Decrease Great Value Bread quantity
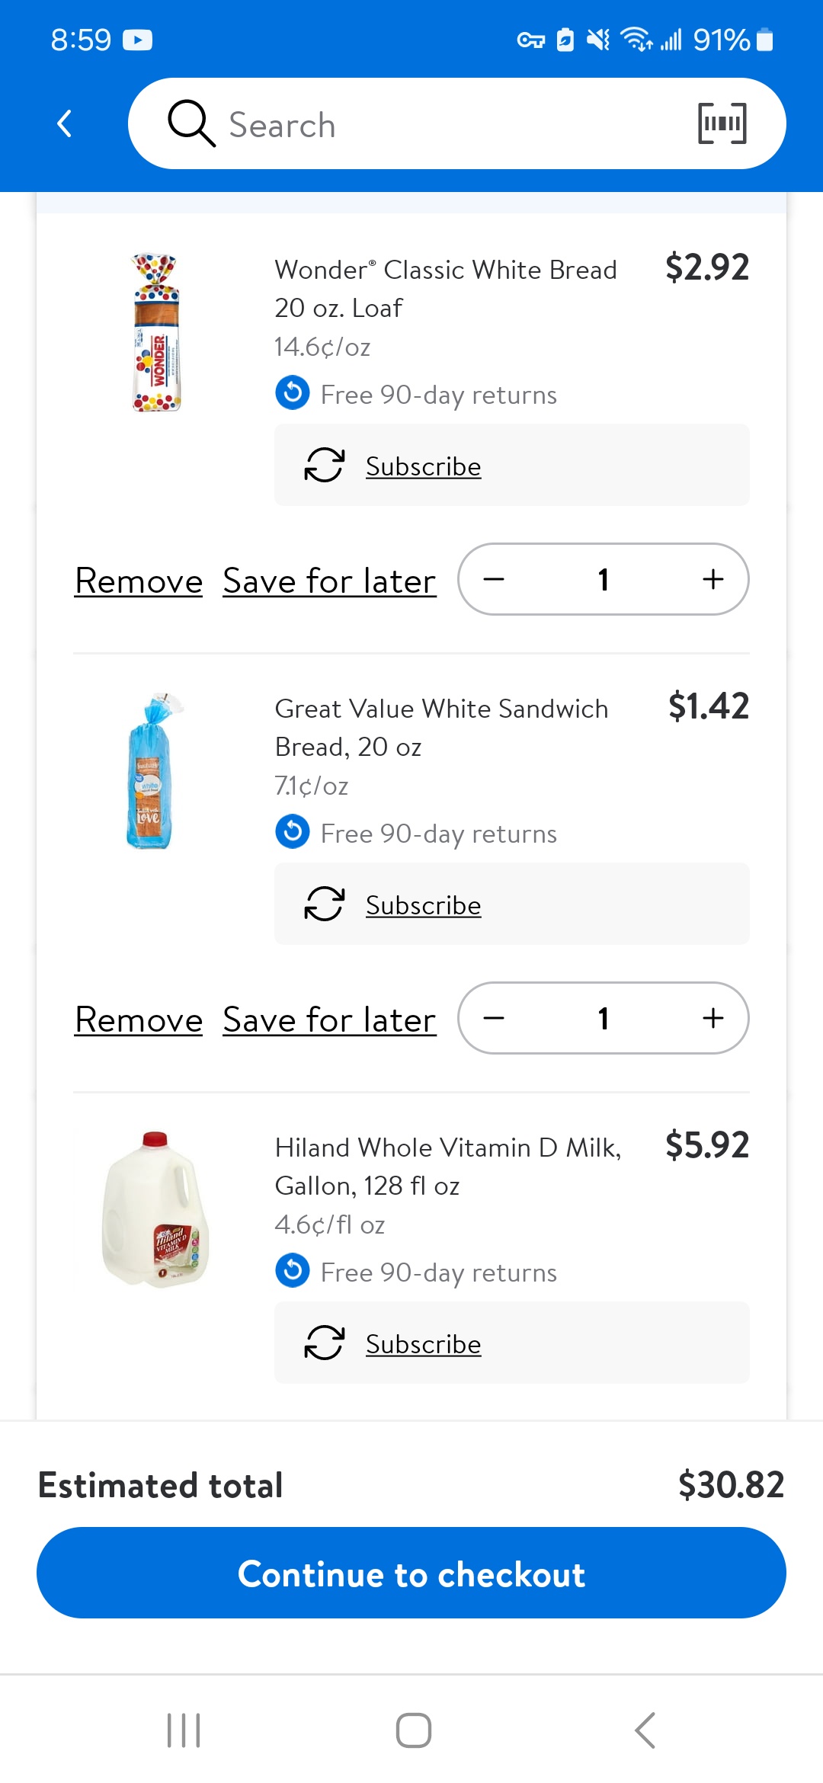Image resolution: width=823 pixels, height=1783 pixels. (494, 1018)
